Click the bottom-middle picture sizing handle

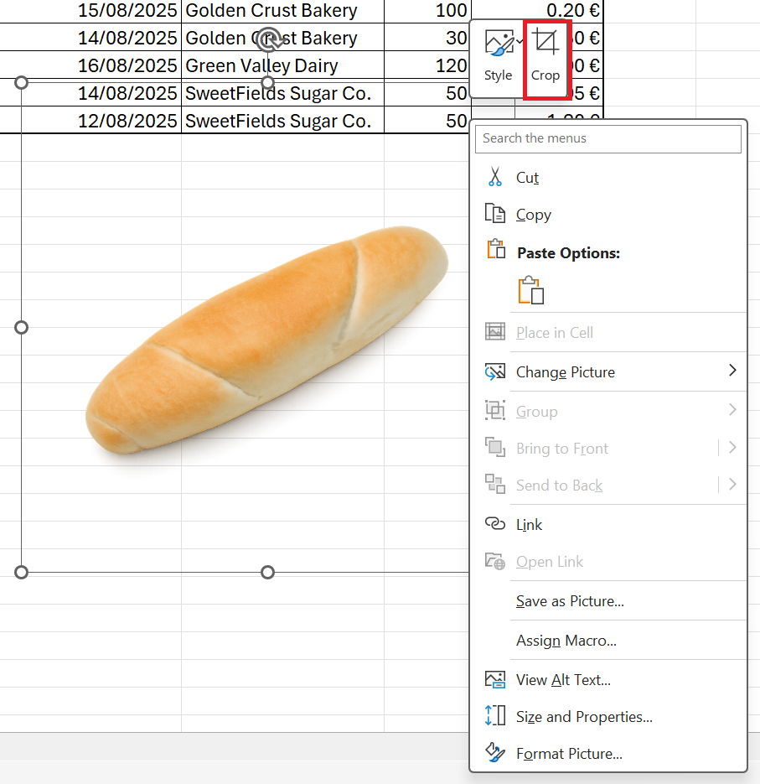click(x=268, y=572)
